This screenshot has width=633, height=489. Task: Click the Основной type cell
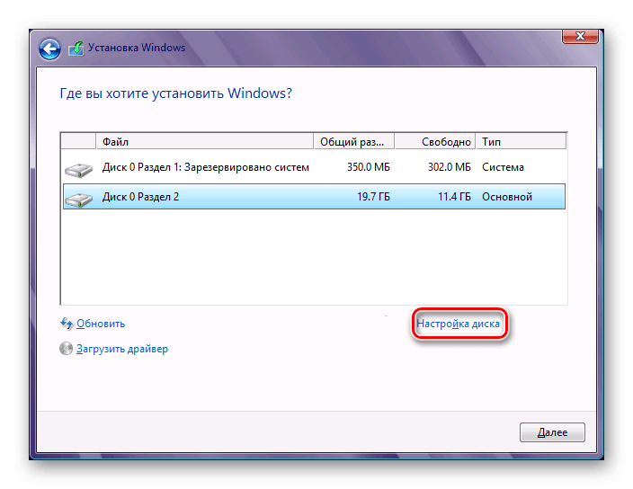tap(507, 197)
